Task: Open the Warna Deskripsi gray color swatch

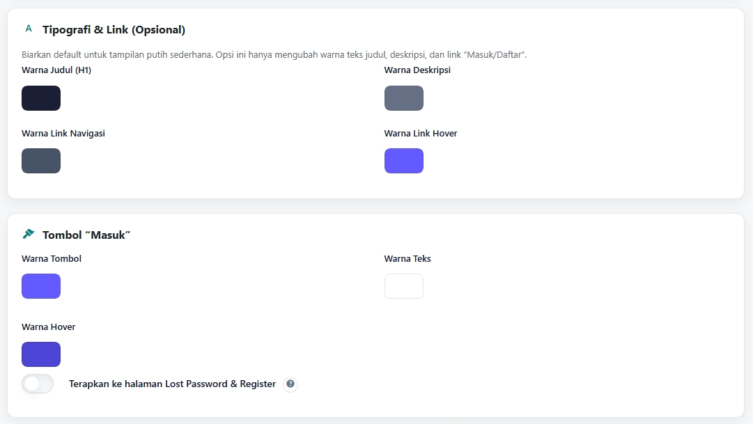Action: tap(404, 98)
